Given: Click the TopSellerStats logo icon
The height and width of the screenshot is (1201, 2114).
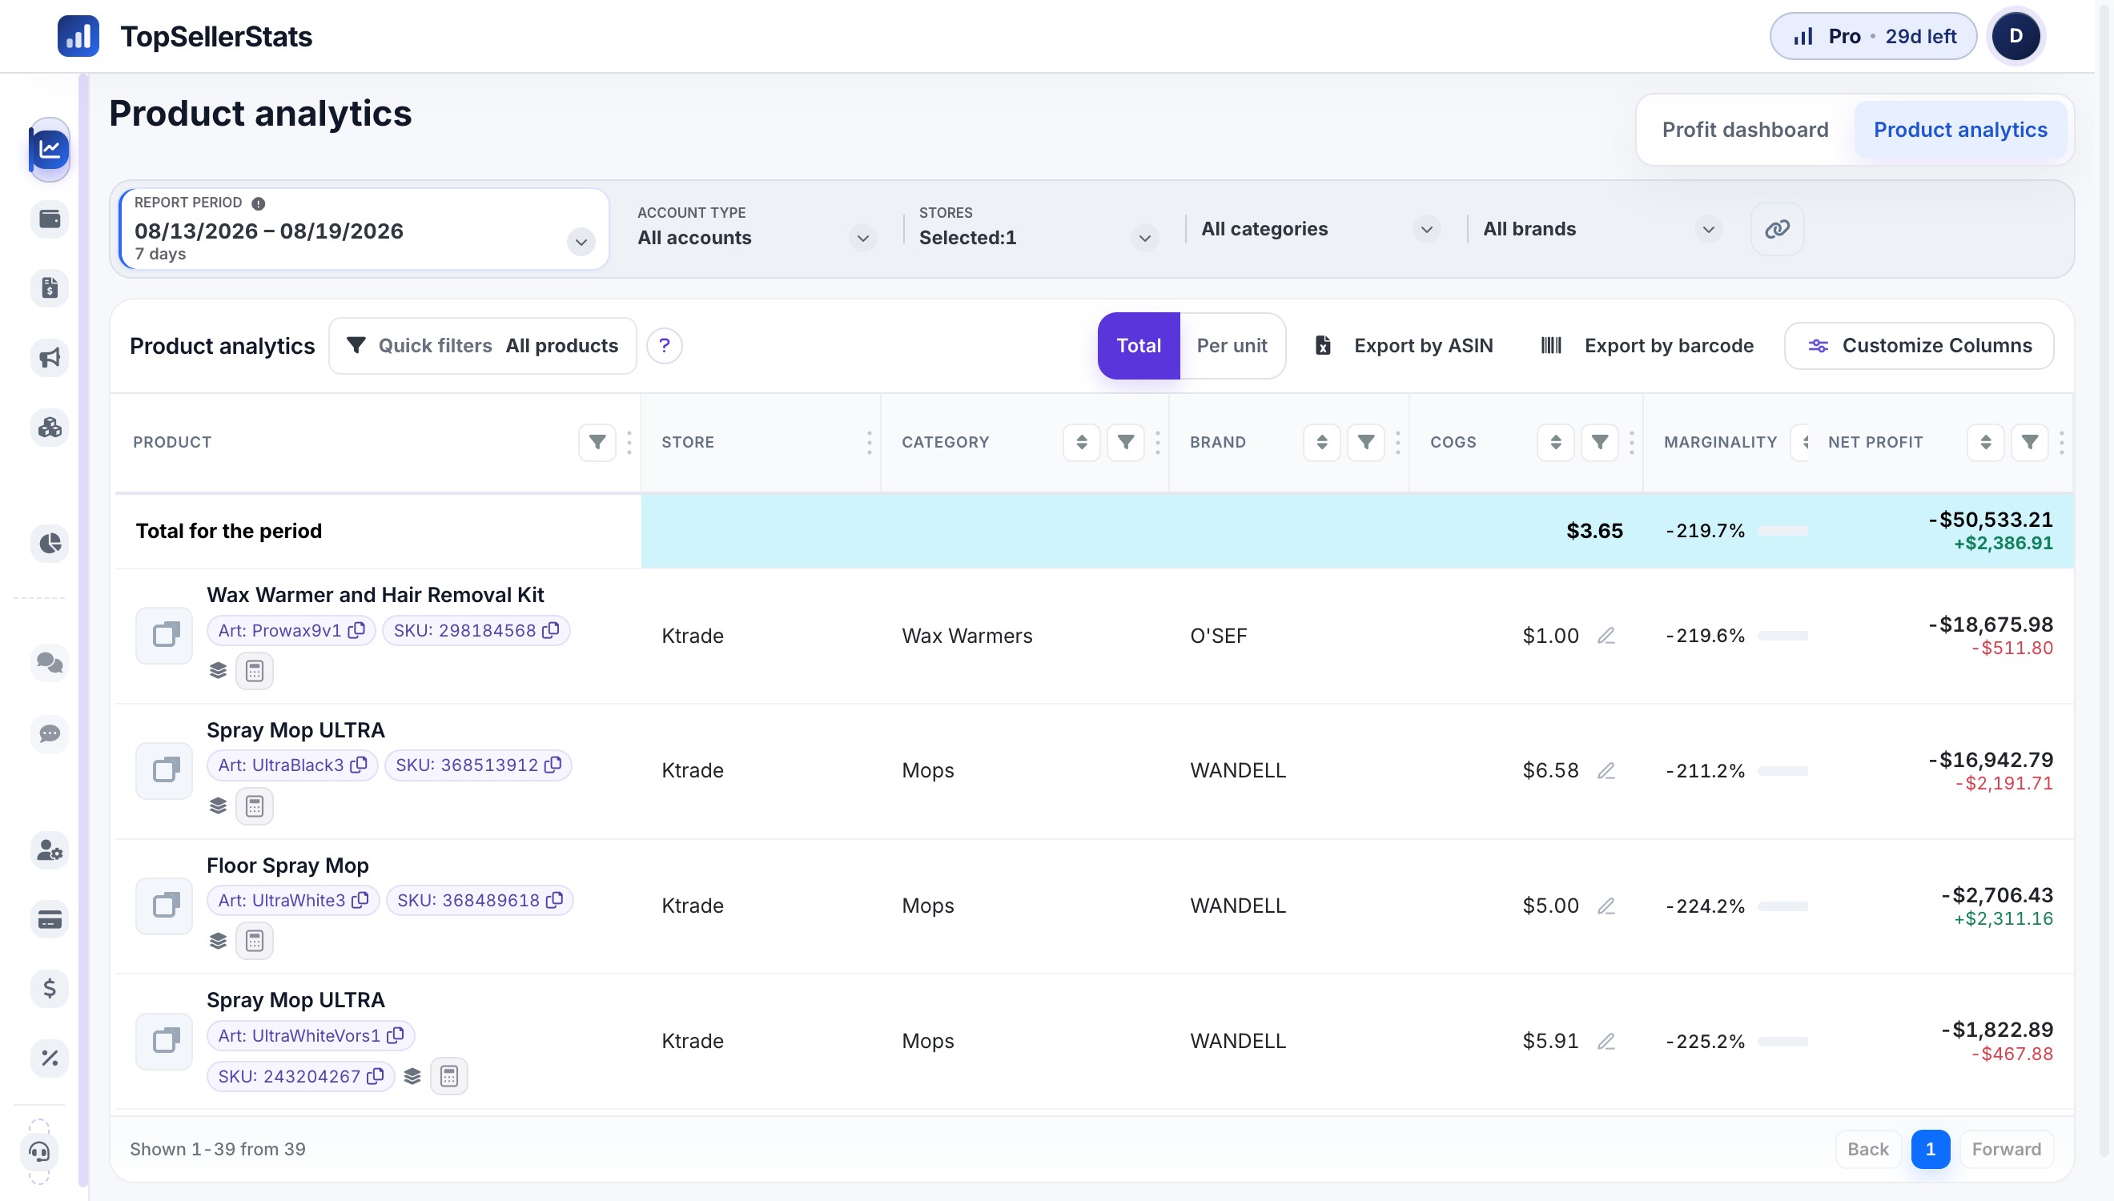Looking at the screenshot, I should [x=78, y=36].
